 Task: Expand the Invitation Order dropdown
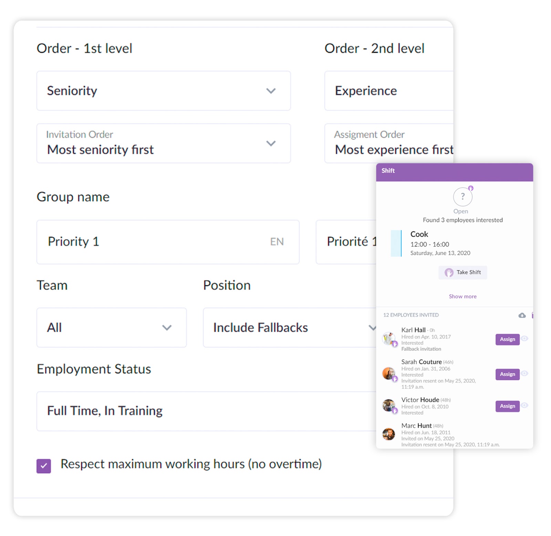(163, 143)
